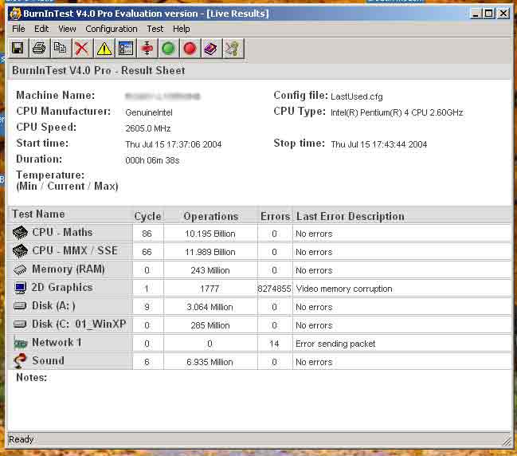Click the Intel(R) Pentium(R) 4 CPU type value

point(397,112)
